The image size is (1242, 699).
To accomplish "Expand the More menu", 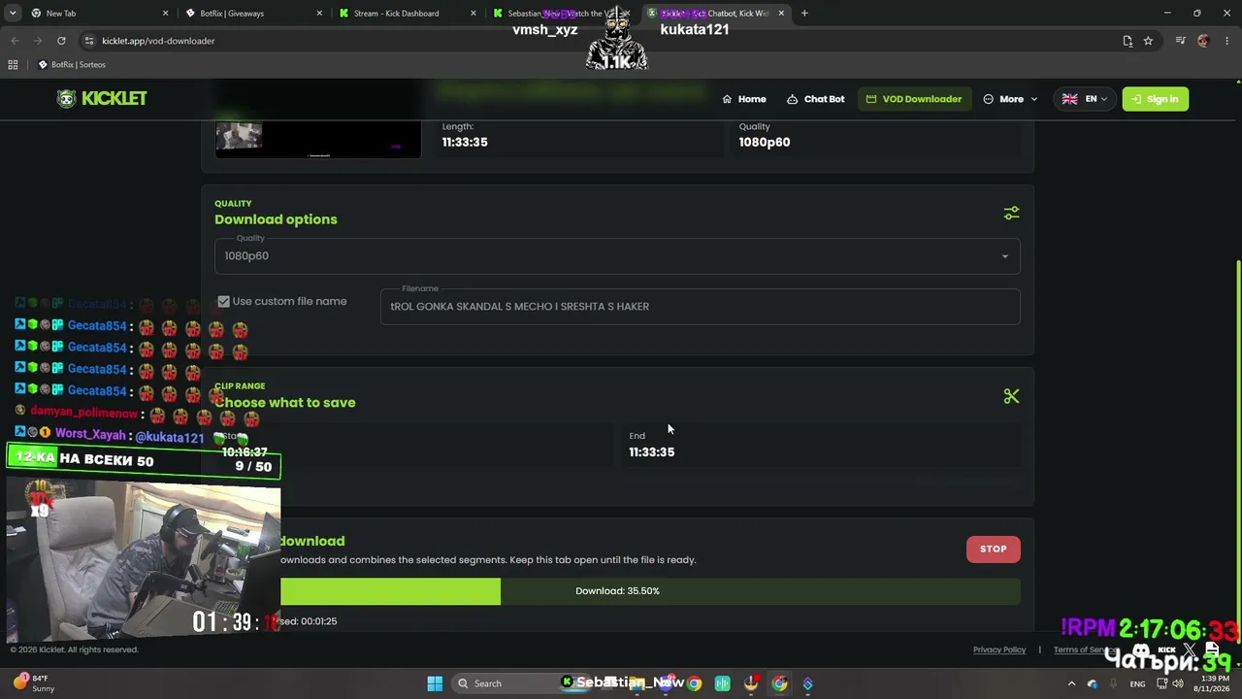I will [x=1010, y=99].
